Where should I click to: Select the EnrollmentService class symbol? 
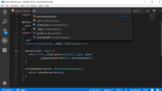click(82, 17)
